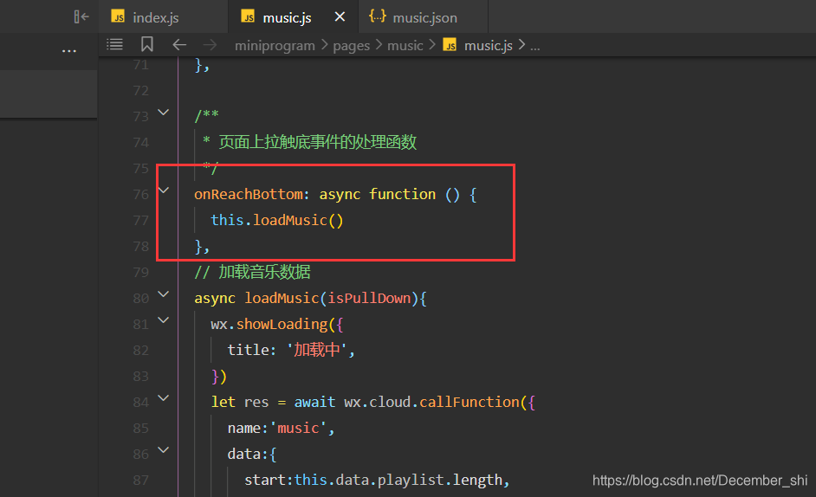Click the isPullDown parameter
Screen dimensions: 816x497
(369, 298)
